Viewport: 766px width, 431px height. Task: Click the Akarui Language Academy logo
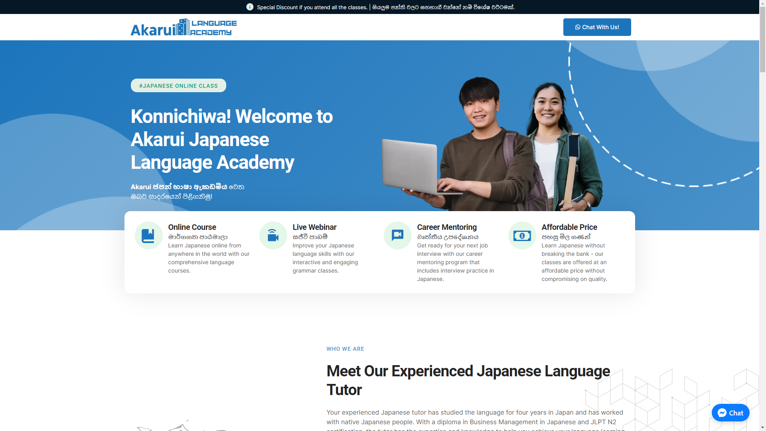tap(184, 27)
